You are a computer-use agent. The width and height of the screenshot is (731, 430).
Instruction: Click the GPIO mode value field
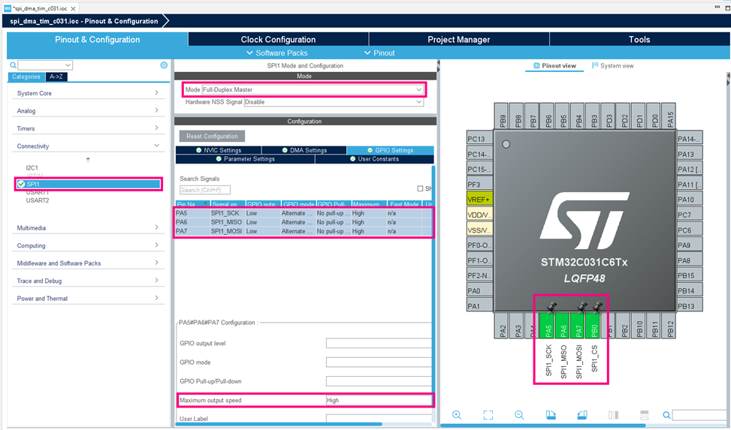pos(379,362)
